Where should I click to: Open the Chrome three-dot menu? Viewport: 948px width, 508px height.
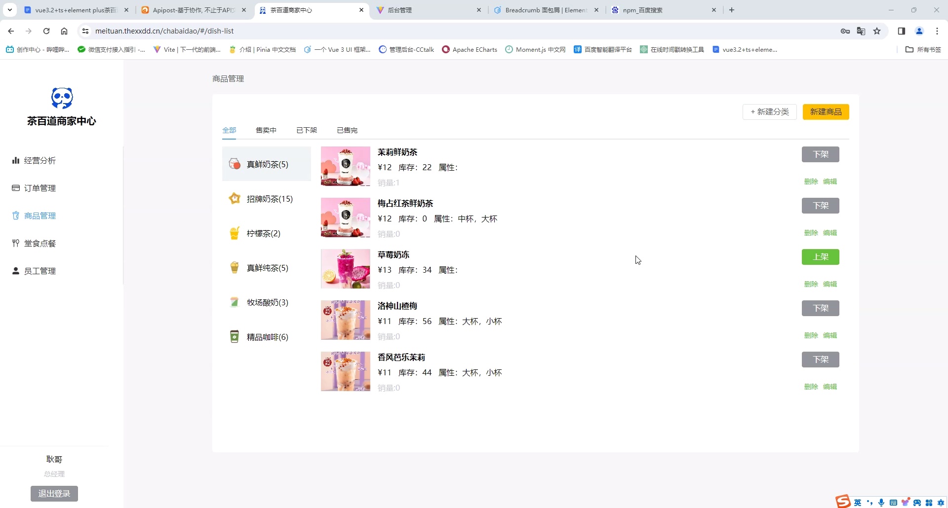[937, 31]
